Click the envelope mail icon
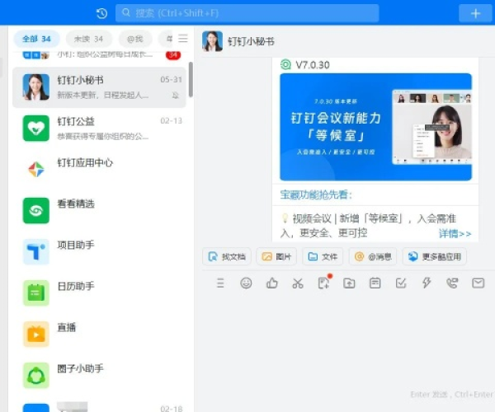Viewport: 495px width, 412px height. tap(478, 283)
